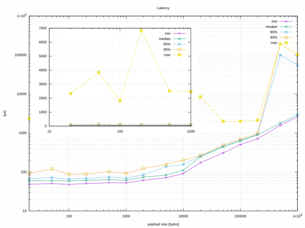The image size is (305, 228).
Task: Select the green cross legend marker in main chart
Action: tap(287, 26)
